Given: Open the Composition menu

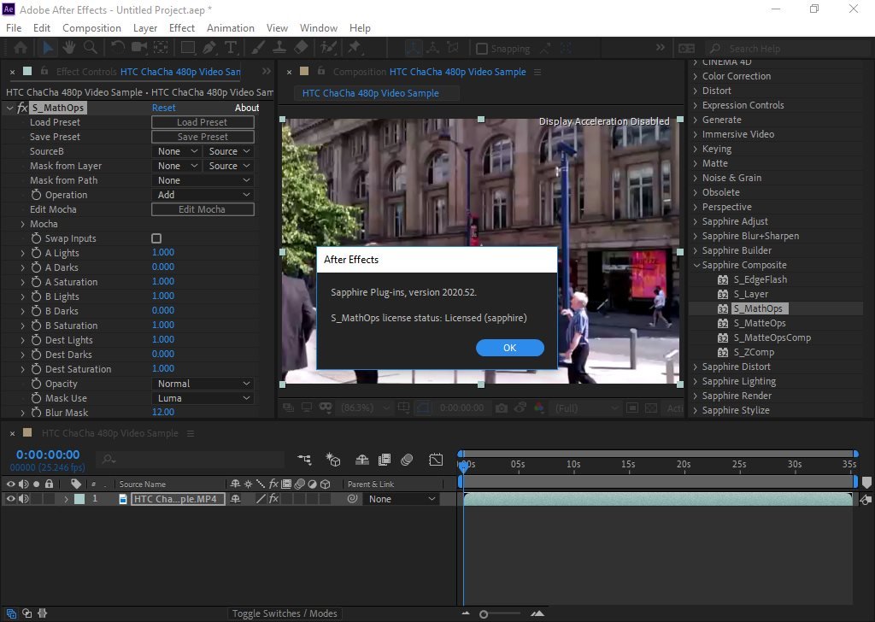Looking at the screenshot, I should click(x=91, y=28).
